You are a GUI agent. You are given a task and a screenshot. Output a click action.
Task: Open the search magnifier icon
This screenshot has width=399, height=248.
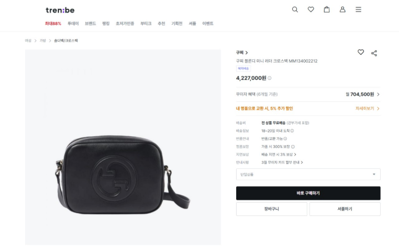pyautogui.click(x=295, y=9)
